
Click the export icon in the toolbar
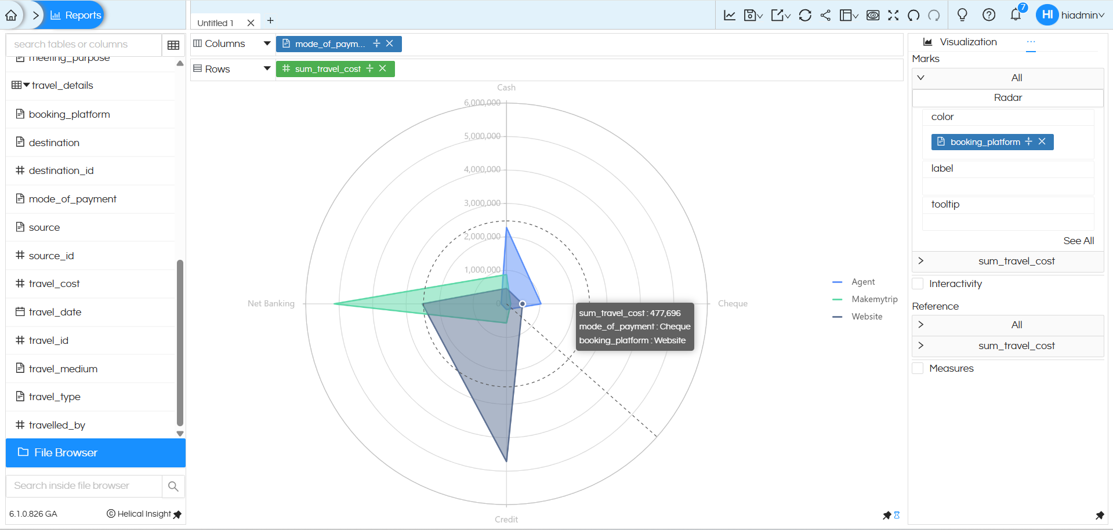point(779,15)
